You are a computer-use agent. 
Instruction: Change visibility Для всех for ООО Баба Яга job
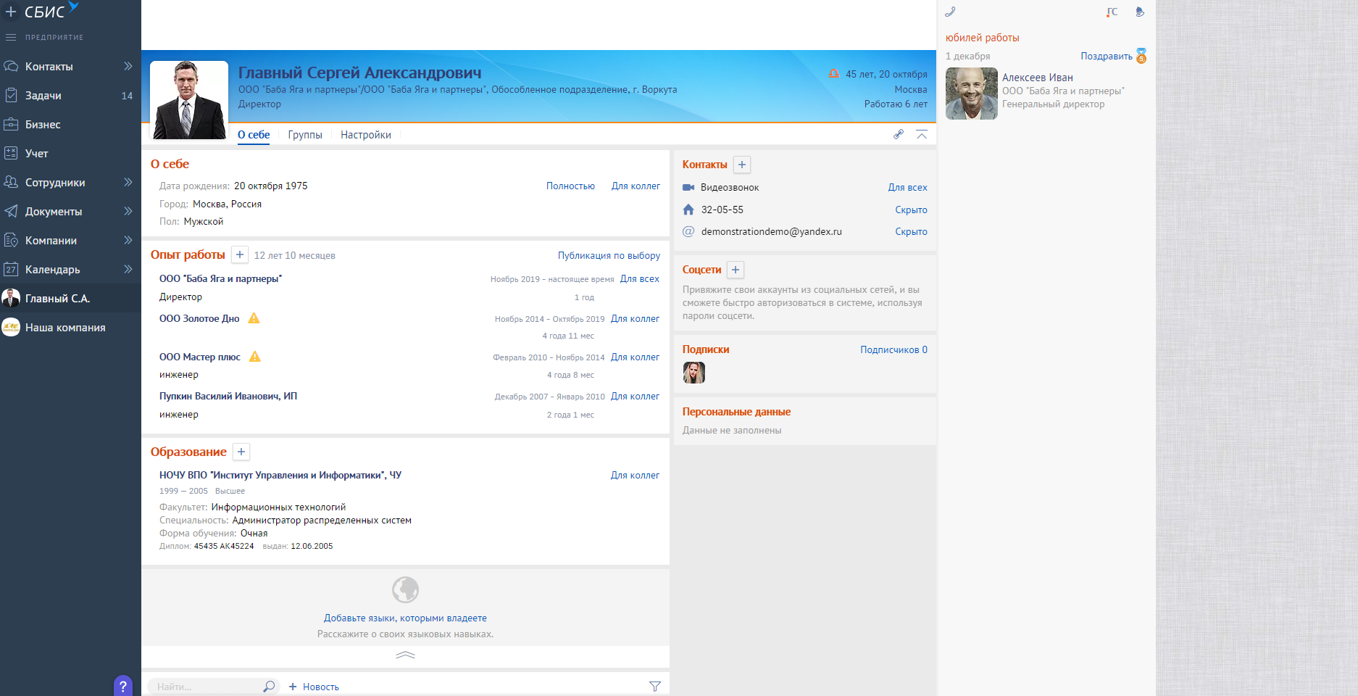pos(640,278)
